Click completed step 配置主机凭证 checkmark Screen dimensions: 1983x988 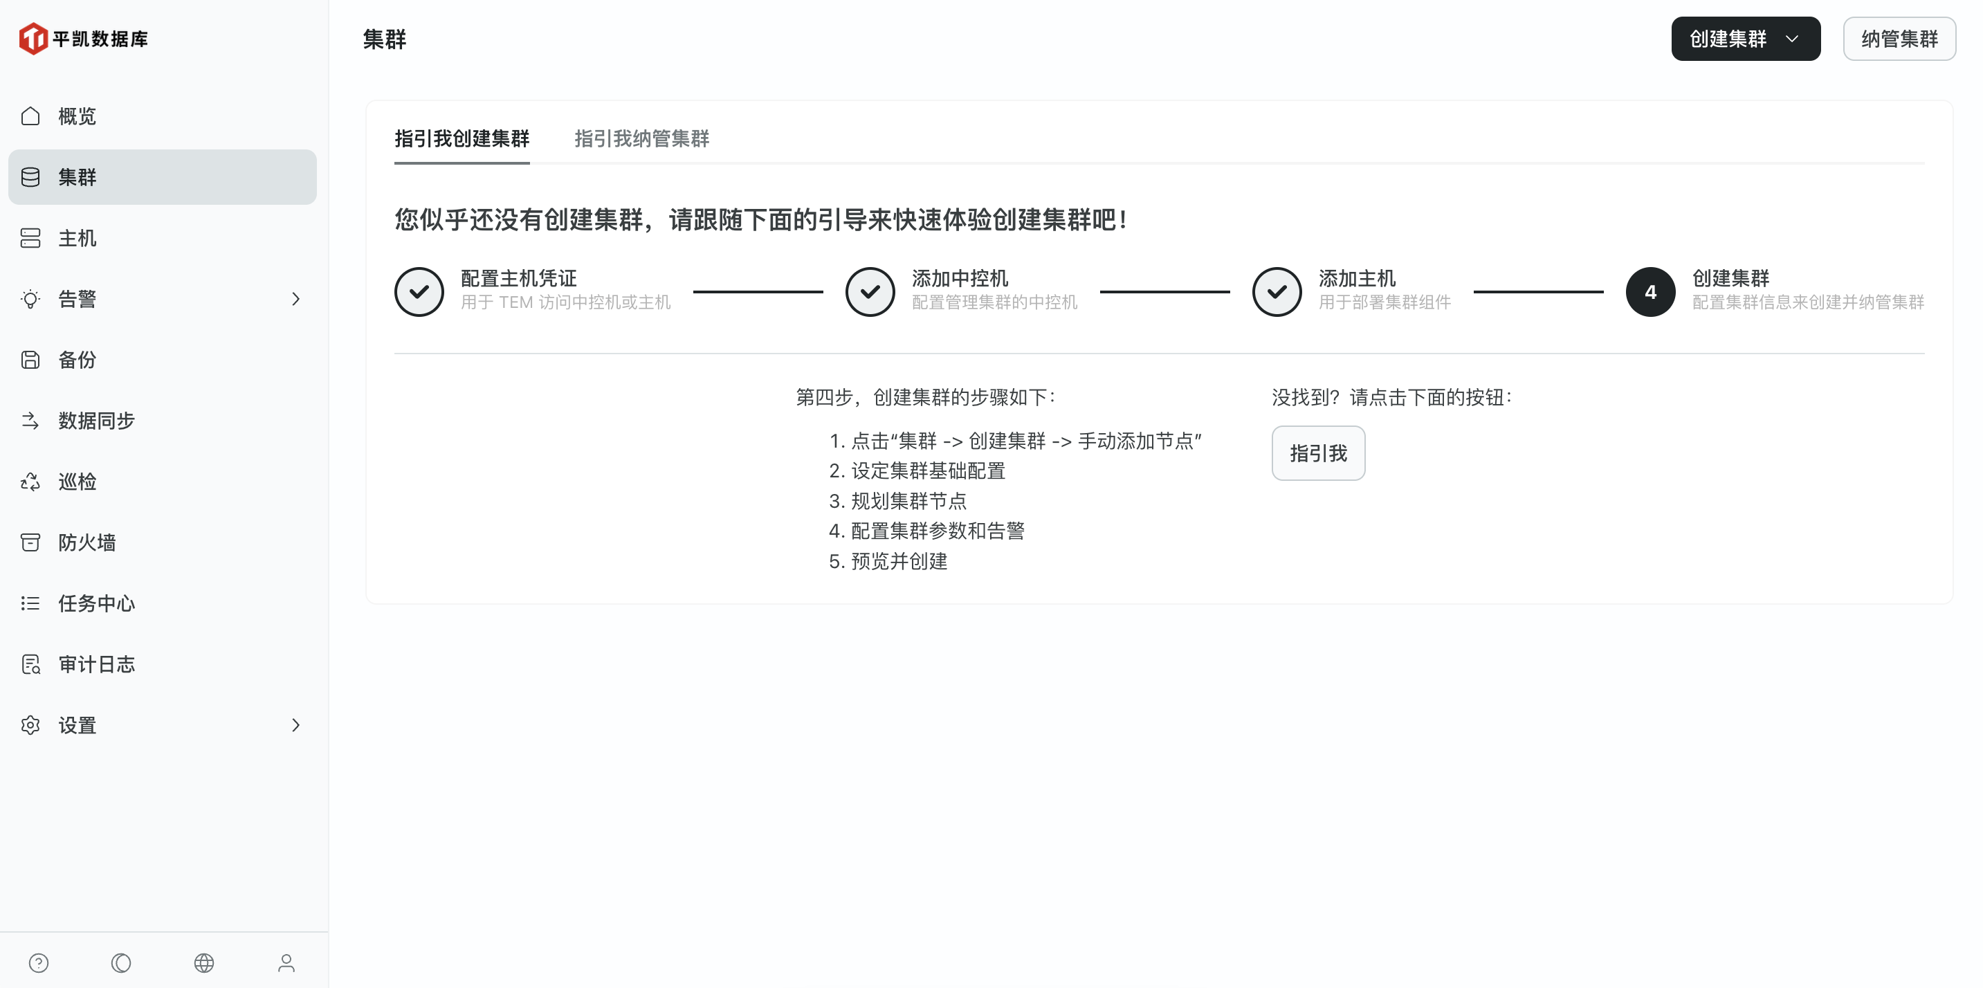pos(419,292)
